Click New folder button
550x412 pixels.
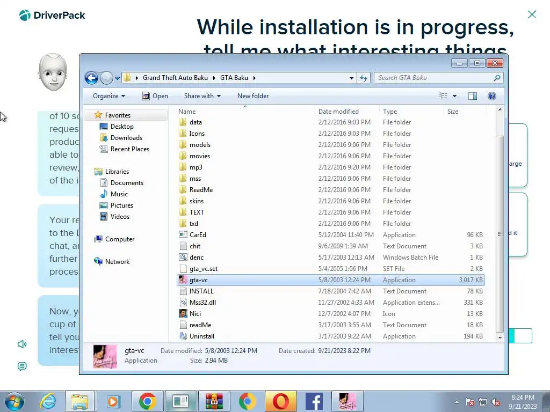tap(253, 96)
